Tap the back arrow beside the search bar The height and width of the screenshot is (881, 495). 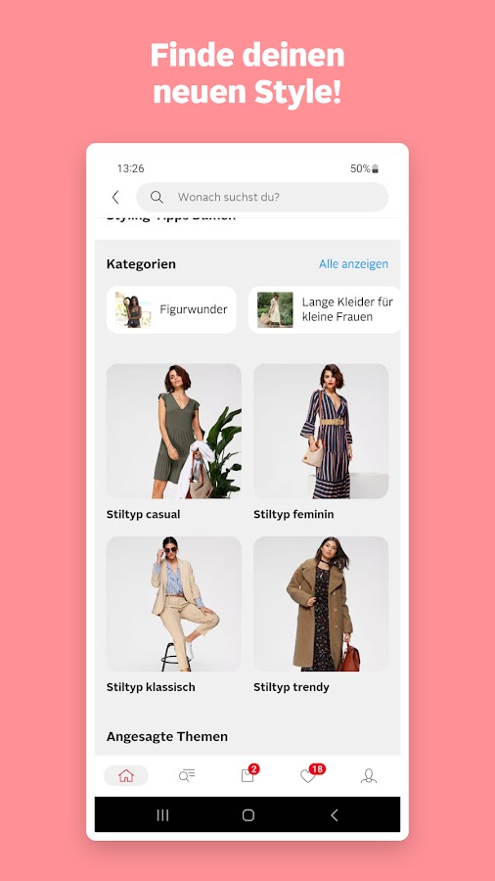click(x=115, y=197)
